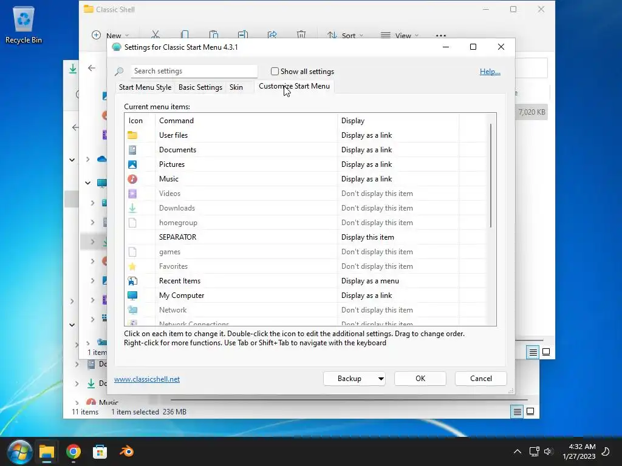Viewport: 622px width, 466px height.
Task: Click the User files folder icon
Action: click(132, 135)
